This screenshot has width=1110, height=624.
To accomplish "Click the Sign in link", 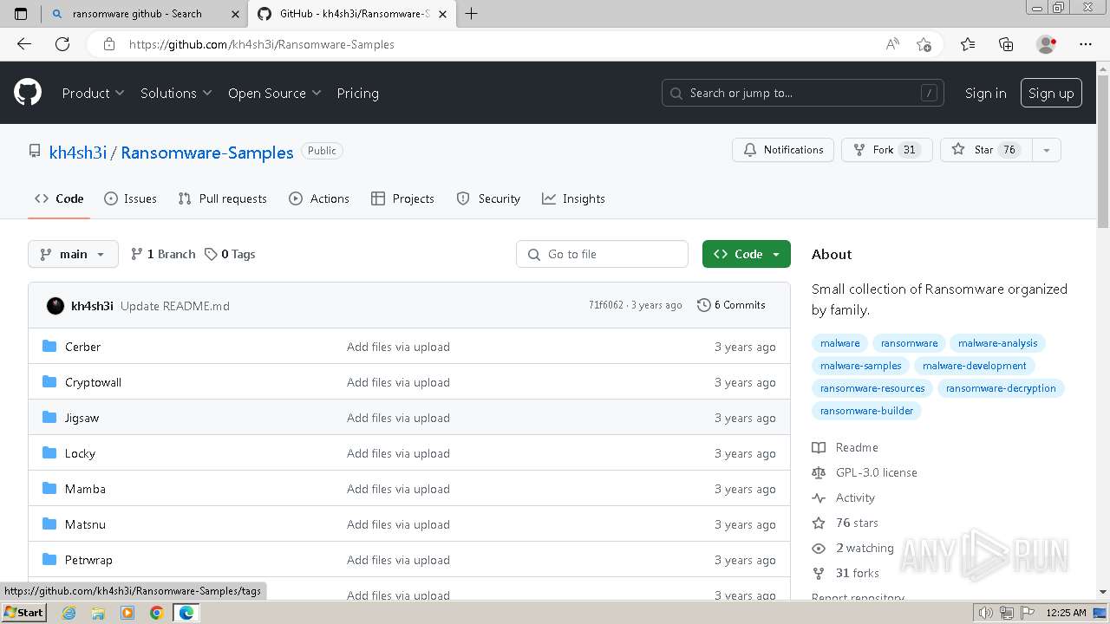I will tap(986, 93).
